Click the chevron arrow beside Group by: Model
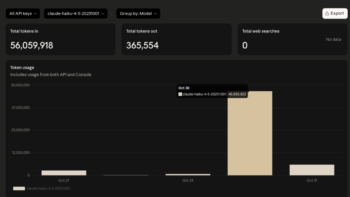The image size is (350, 197). tap(155, 14)
